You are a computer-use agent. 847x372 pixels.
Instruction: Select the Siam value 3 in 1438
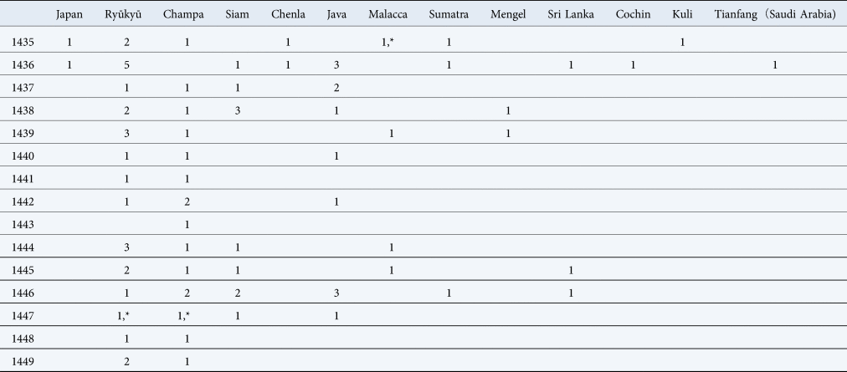click(x=238, y=110)
